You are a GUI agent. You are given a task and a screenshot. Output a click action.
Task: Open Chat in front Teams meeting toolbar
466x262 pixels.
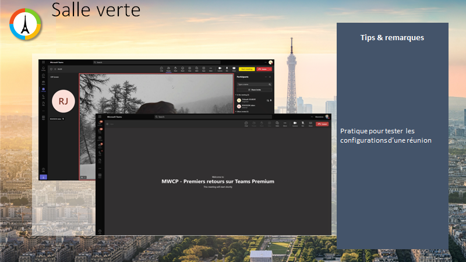[246, 123]
